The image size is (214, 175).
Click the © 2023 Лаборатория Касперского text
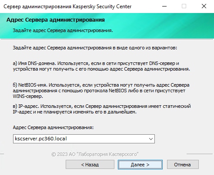click(95, 154)
